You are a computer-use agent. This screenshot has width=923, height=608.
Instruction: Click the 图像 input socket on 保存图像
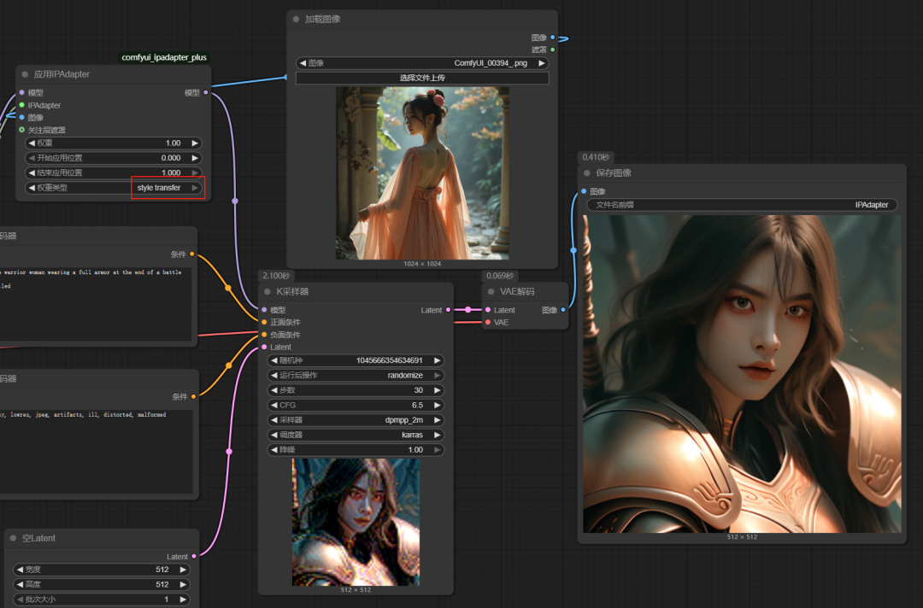point(584,191)
